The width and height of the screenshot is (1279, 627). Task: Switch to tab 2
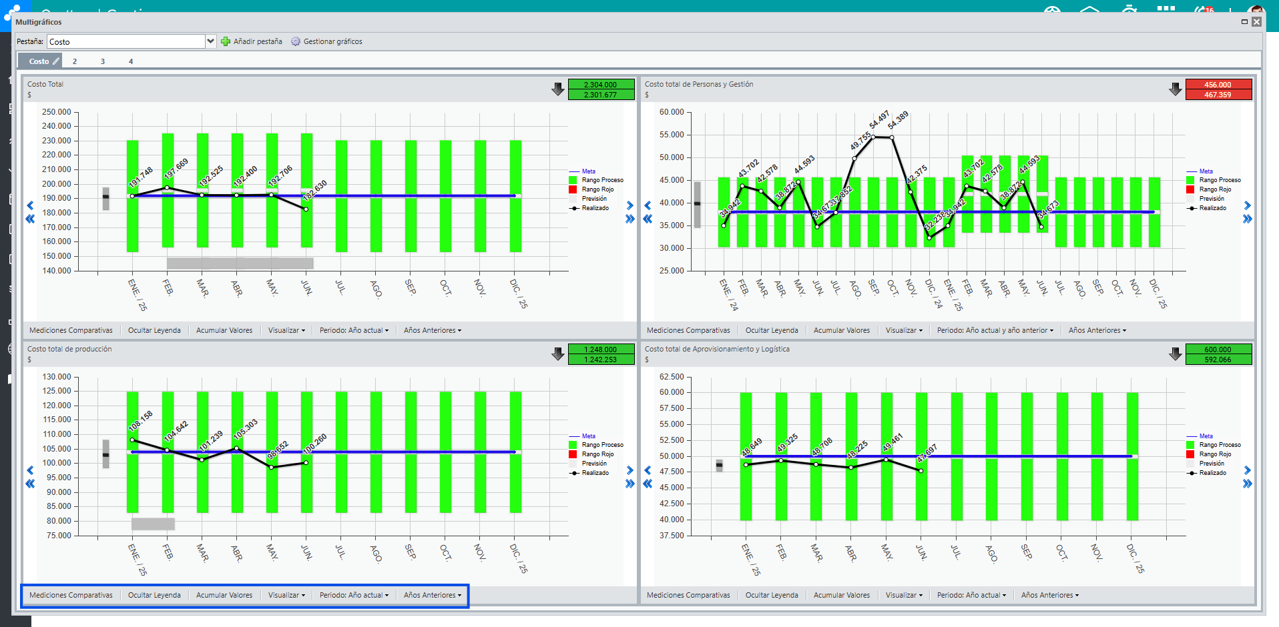tap(75, 61)
